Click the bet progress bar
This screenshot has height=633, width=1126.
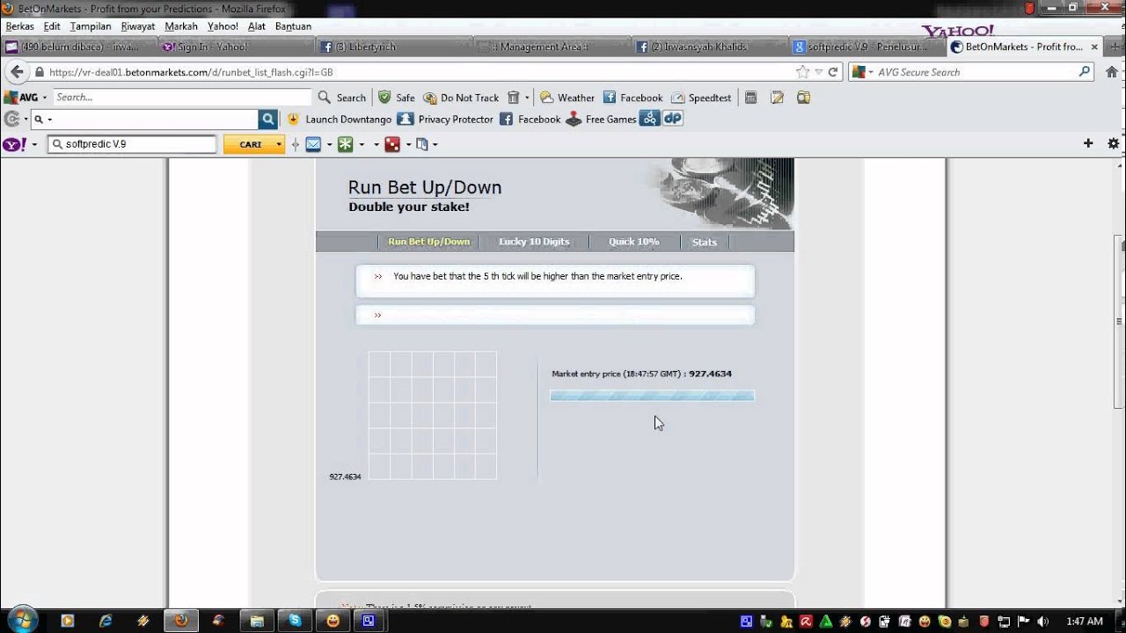652,396
